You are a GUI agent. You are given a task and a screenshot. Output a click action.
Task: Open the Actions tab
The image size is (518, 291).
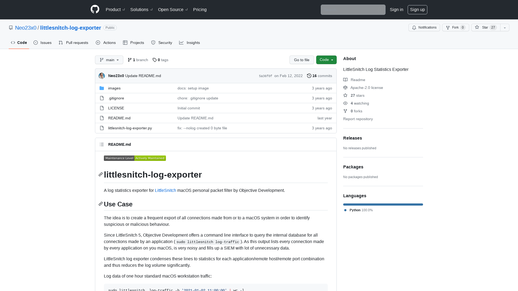pyautogui.click(x=106, y=43)
